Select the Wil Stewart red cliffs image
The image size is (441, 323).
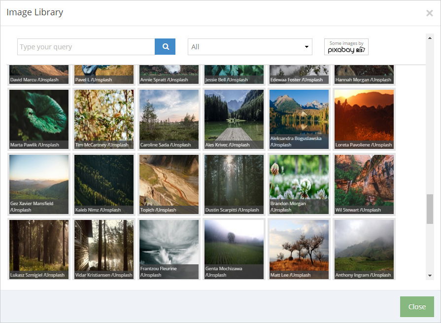coord(364,184)
